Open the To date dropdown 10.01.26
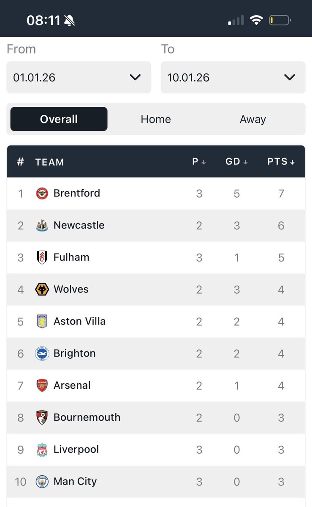Screen dimensions: 312x507 (233, 77)
